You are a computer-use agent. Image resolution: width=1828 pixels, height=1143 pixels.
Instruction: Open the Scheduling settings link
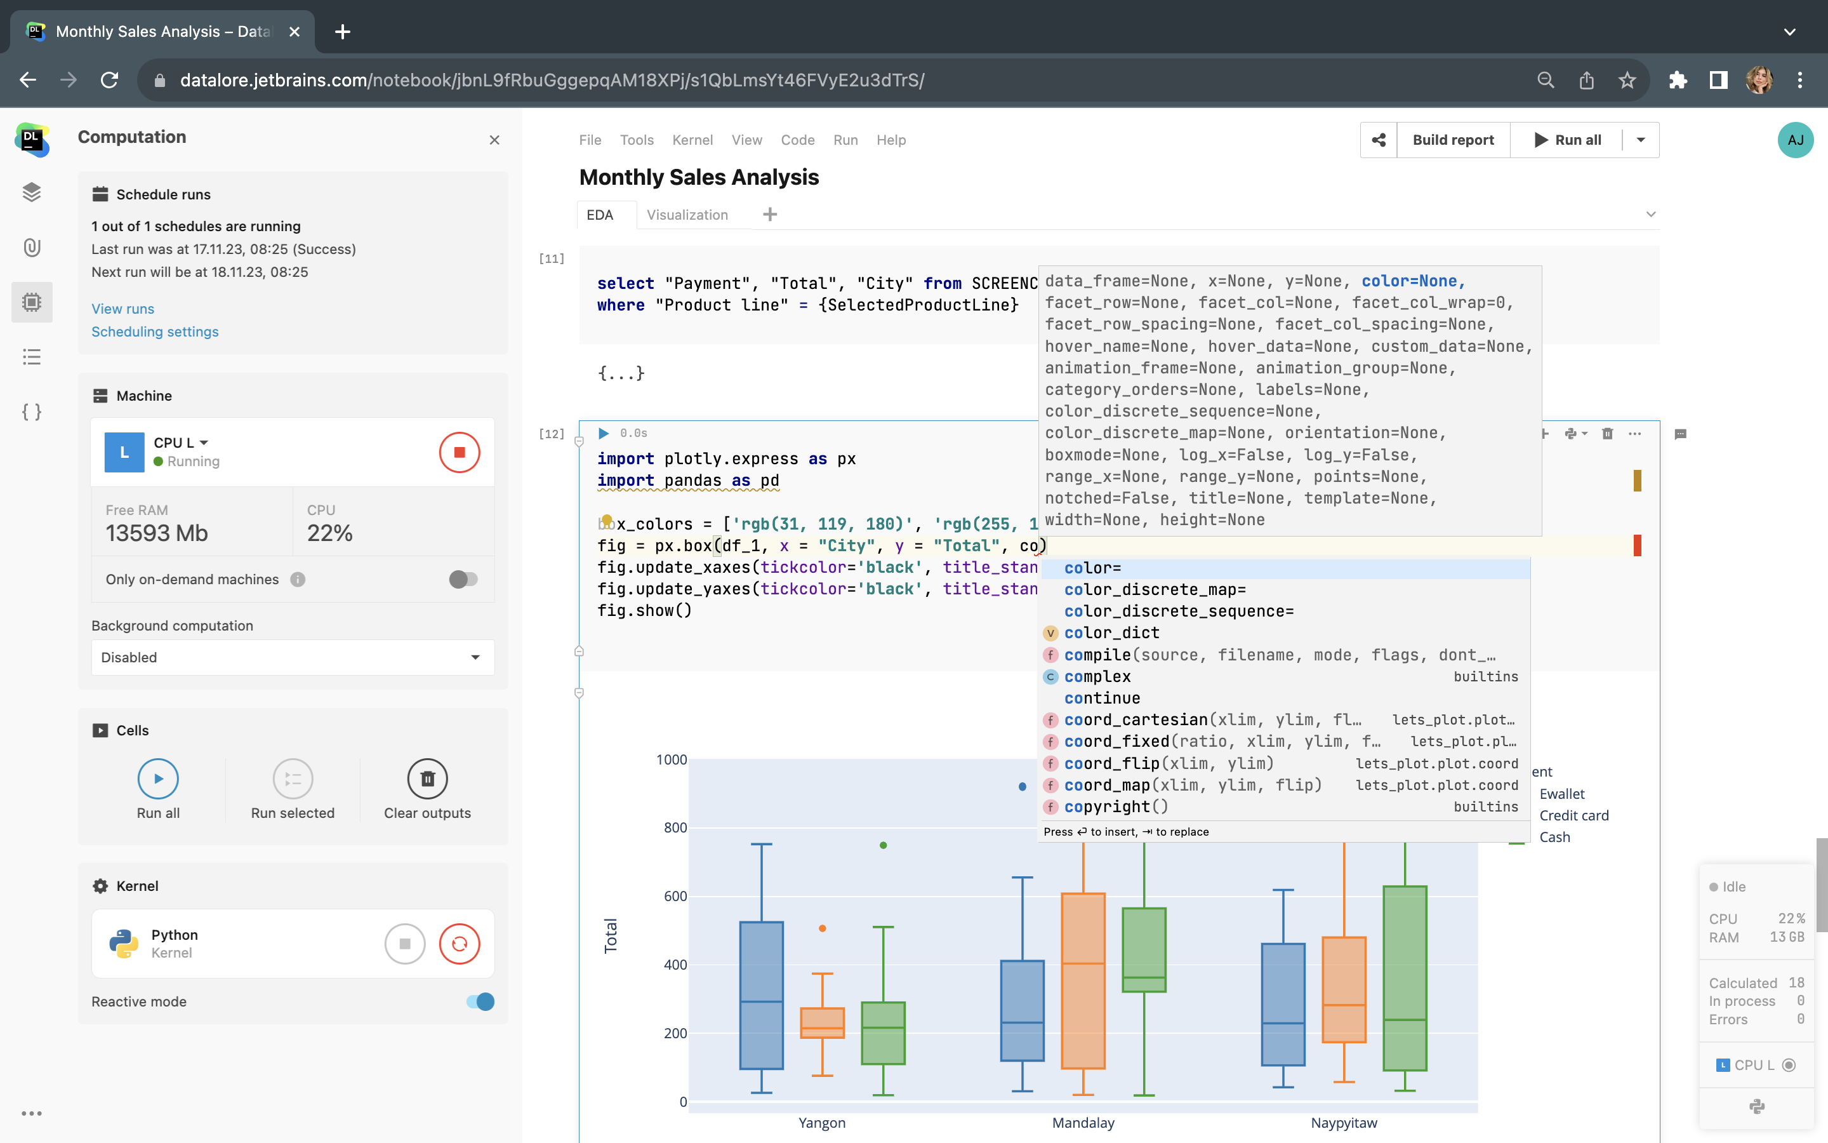[x=155, y=331]
